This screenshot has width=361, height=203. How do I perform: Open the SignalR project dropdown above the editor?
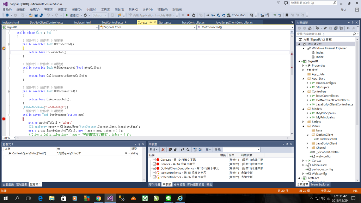click(97, 27)
